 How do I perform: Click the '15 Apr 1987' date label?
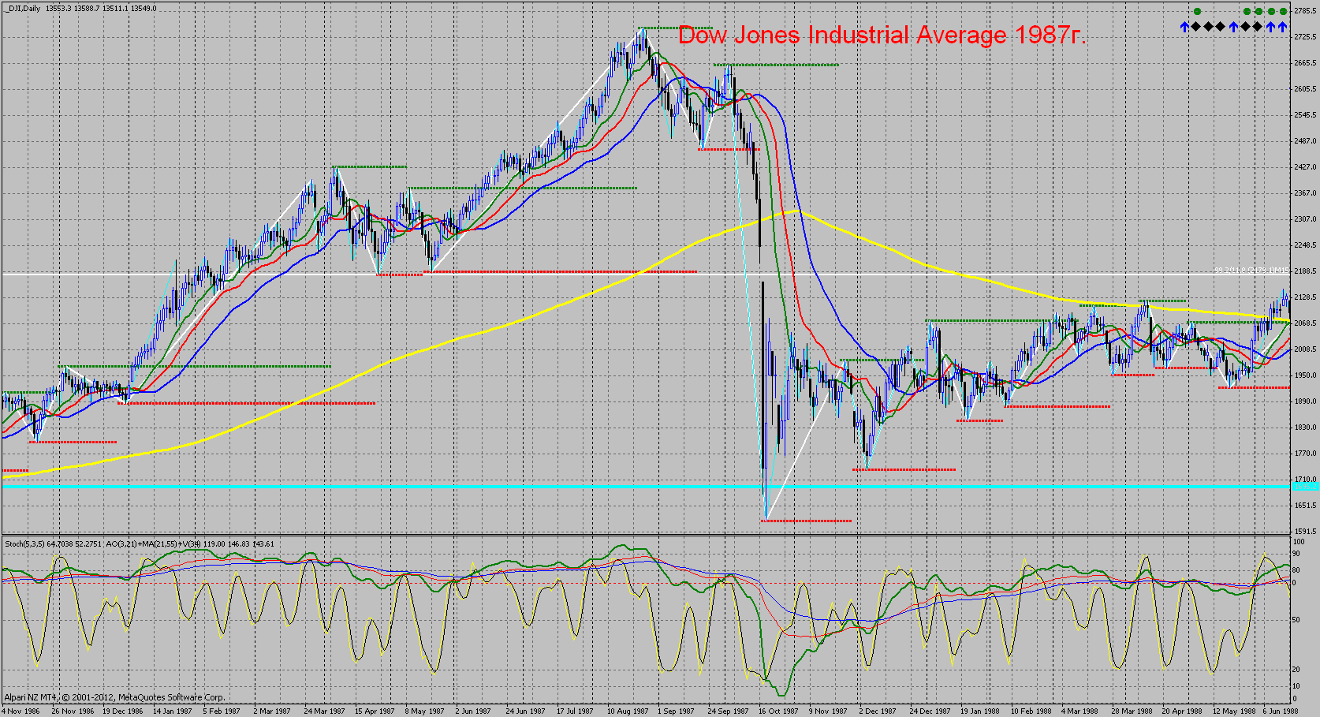coord(375,711)
